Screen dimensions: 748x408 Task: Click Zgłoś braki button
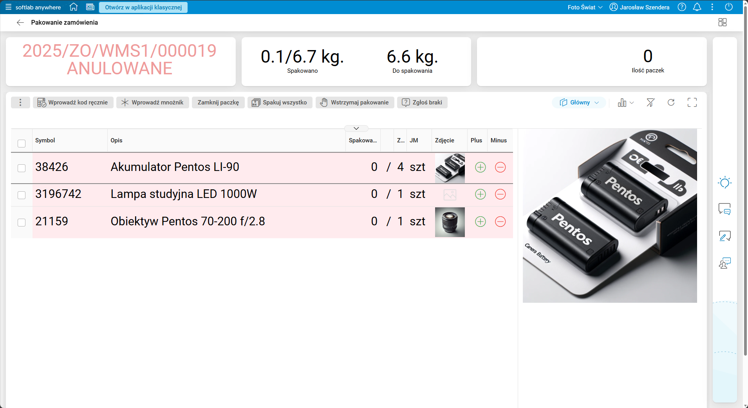tap(422, 102)
